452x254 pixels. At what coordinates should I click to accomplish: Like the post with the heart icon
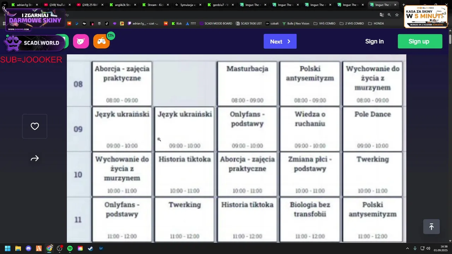coord(35,126)
